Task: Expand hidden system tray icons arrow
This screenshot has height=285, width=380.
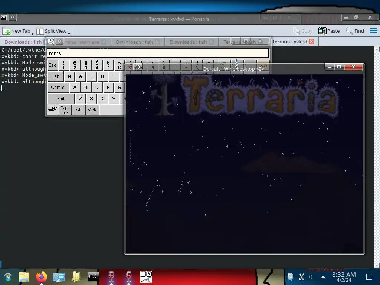Action: [x=323, y=277]
